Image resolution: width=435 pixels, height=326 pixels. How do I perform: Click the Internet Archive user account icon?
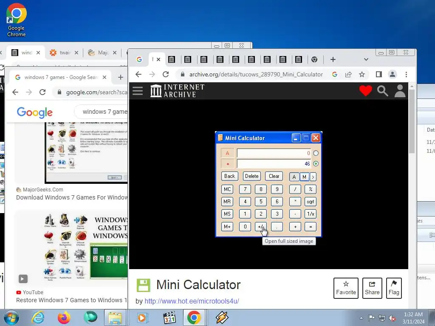pyautogui.click(x=400, y=91)
